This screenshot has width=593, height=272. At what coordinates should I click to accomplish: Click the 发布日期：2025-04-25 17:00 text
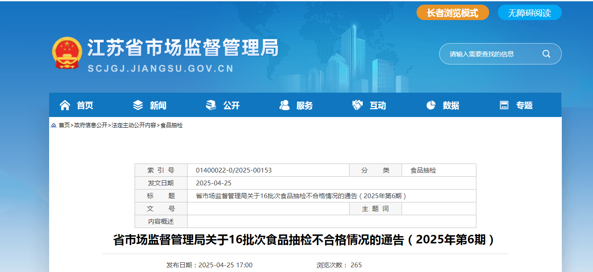coord(209,265)
